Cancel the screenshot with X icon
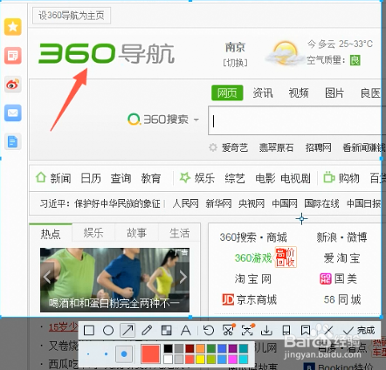The height and width of the screenshot is (370, 386). point(328,331)
